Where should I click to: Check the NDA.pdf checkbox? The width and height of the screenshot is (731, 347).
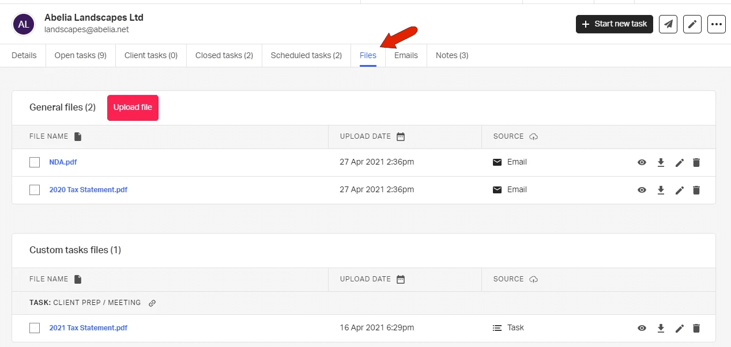[x=35, y=162]
